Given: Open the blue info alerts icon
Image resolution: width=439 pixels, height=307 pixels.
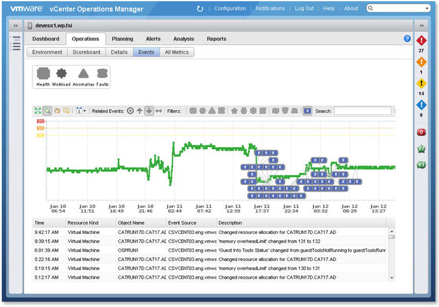Looking at the screenshot, I should point(421,105).
